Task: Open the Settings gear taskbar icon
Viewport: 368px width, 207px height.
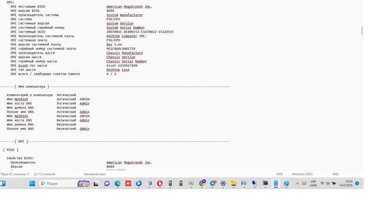Action: (223, 183)
